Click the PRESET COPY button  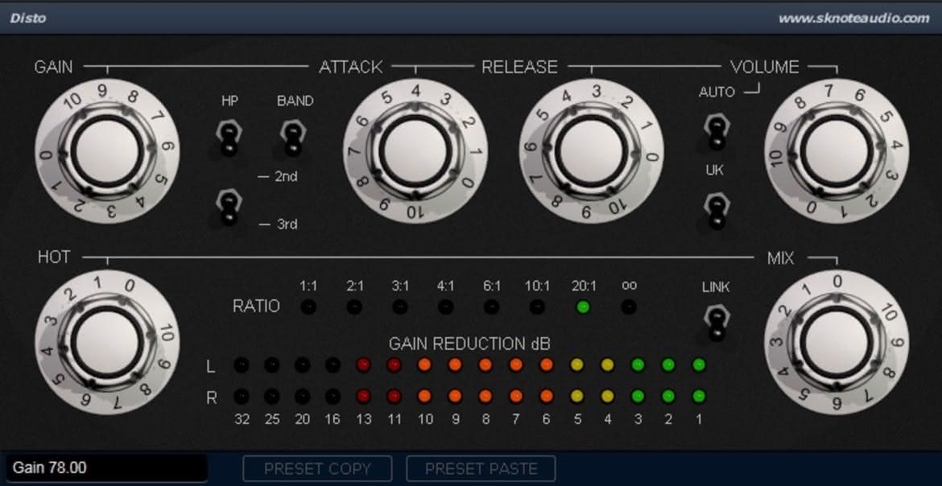pos(317,468)
